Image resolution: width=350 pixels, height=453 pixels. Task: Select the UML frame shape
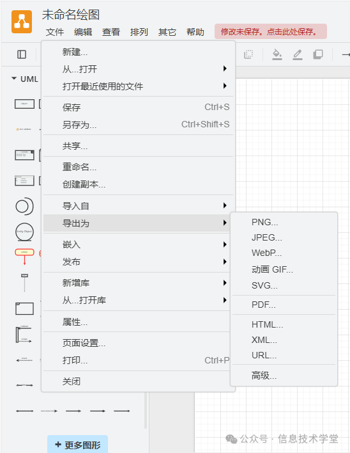click(24, 308)
